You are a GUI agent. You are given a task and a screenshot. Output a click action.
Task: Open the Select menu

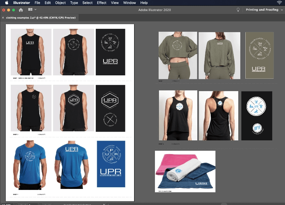pyautogui.click(x=87, y=3)
